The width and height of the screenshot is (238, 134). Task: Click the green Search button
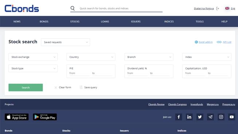26,87
